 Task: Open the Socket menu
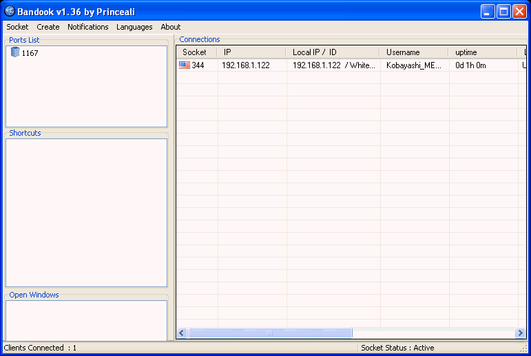17,27
